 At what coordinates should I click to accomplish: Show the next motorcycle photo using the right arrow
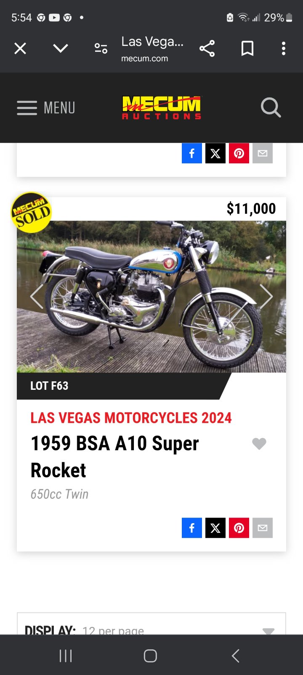click(x=266, y=297)
